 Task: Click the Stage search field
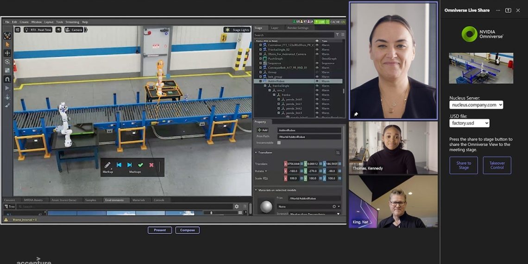click(x=294, y=35)
